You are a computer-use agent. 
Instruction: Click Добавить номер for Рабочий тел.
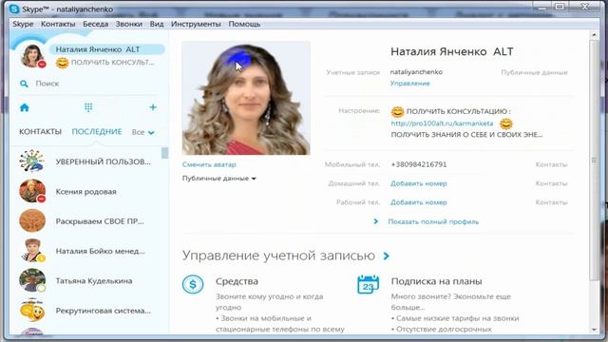pos(419,202)
